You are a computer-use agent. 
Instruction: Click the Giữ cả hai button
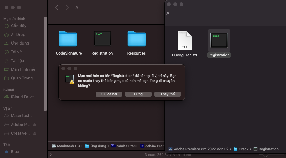[x=109, y=94]
